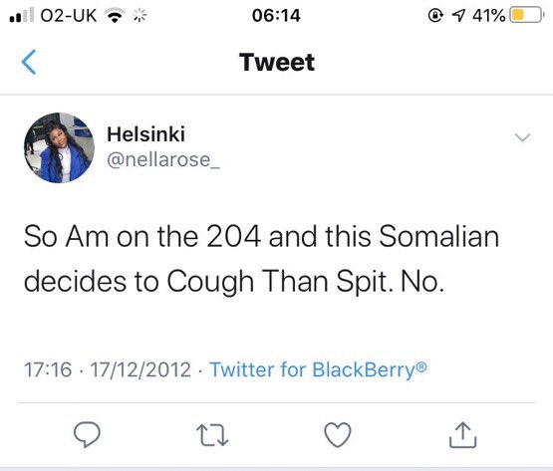553x471 pixels.
Task: Tap the @nellarose_ handle
Action: click(163, 159)
